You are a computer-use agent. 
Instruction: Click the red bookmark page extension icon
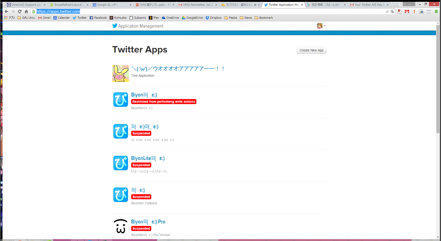tap(399, 11)
